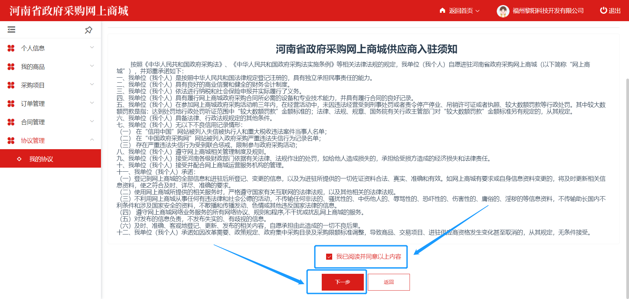Open the 个人信息 sidebar menu

tap(50, 48)
